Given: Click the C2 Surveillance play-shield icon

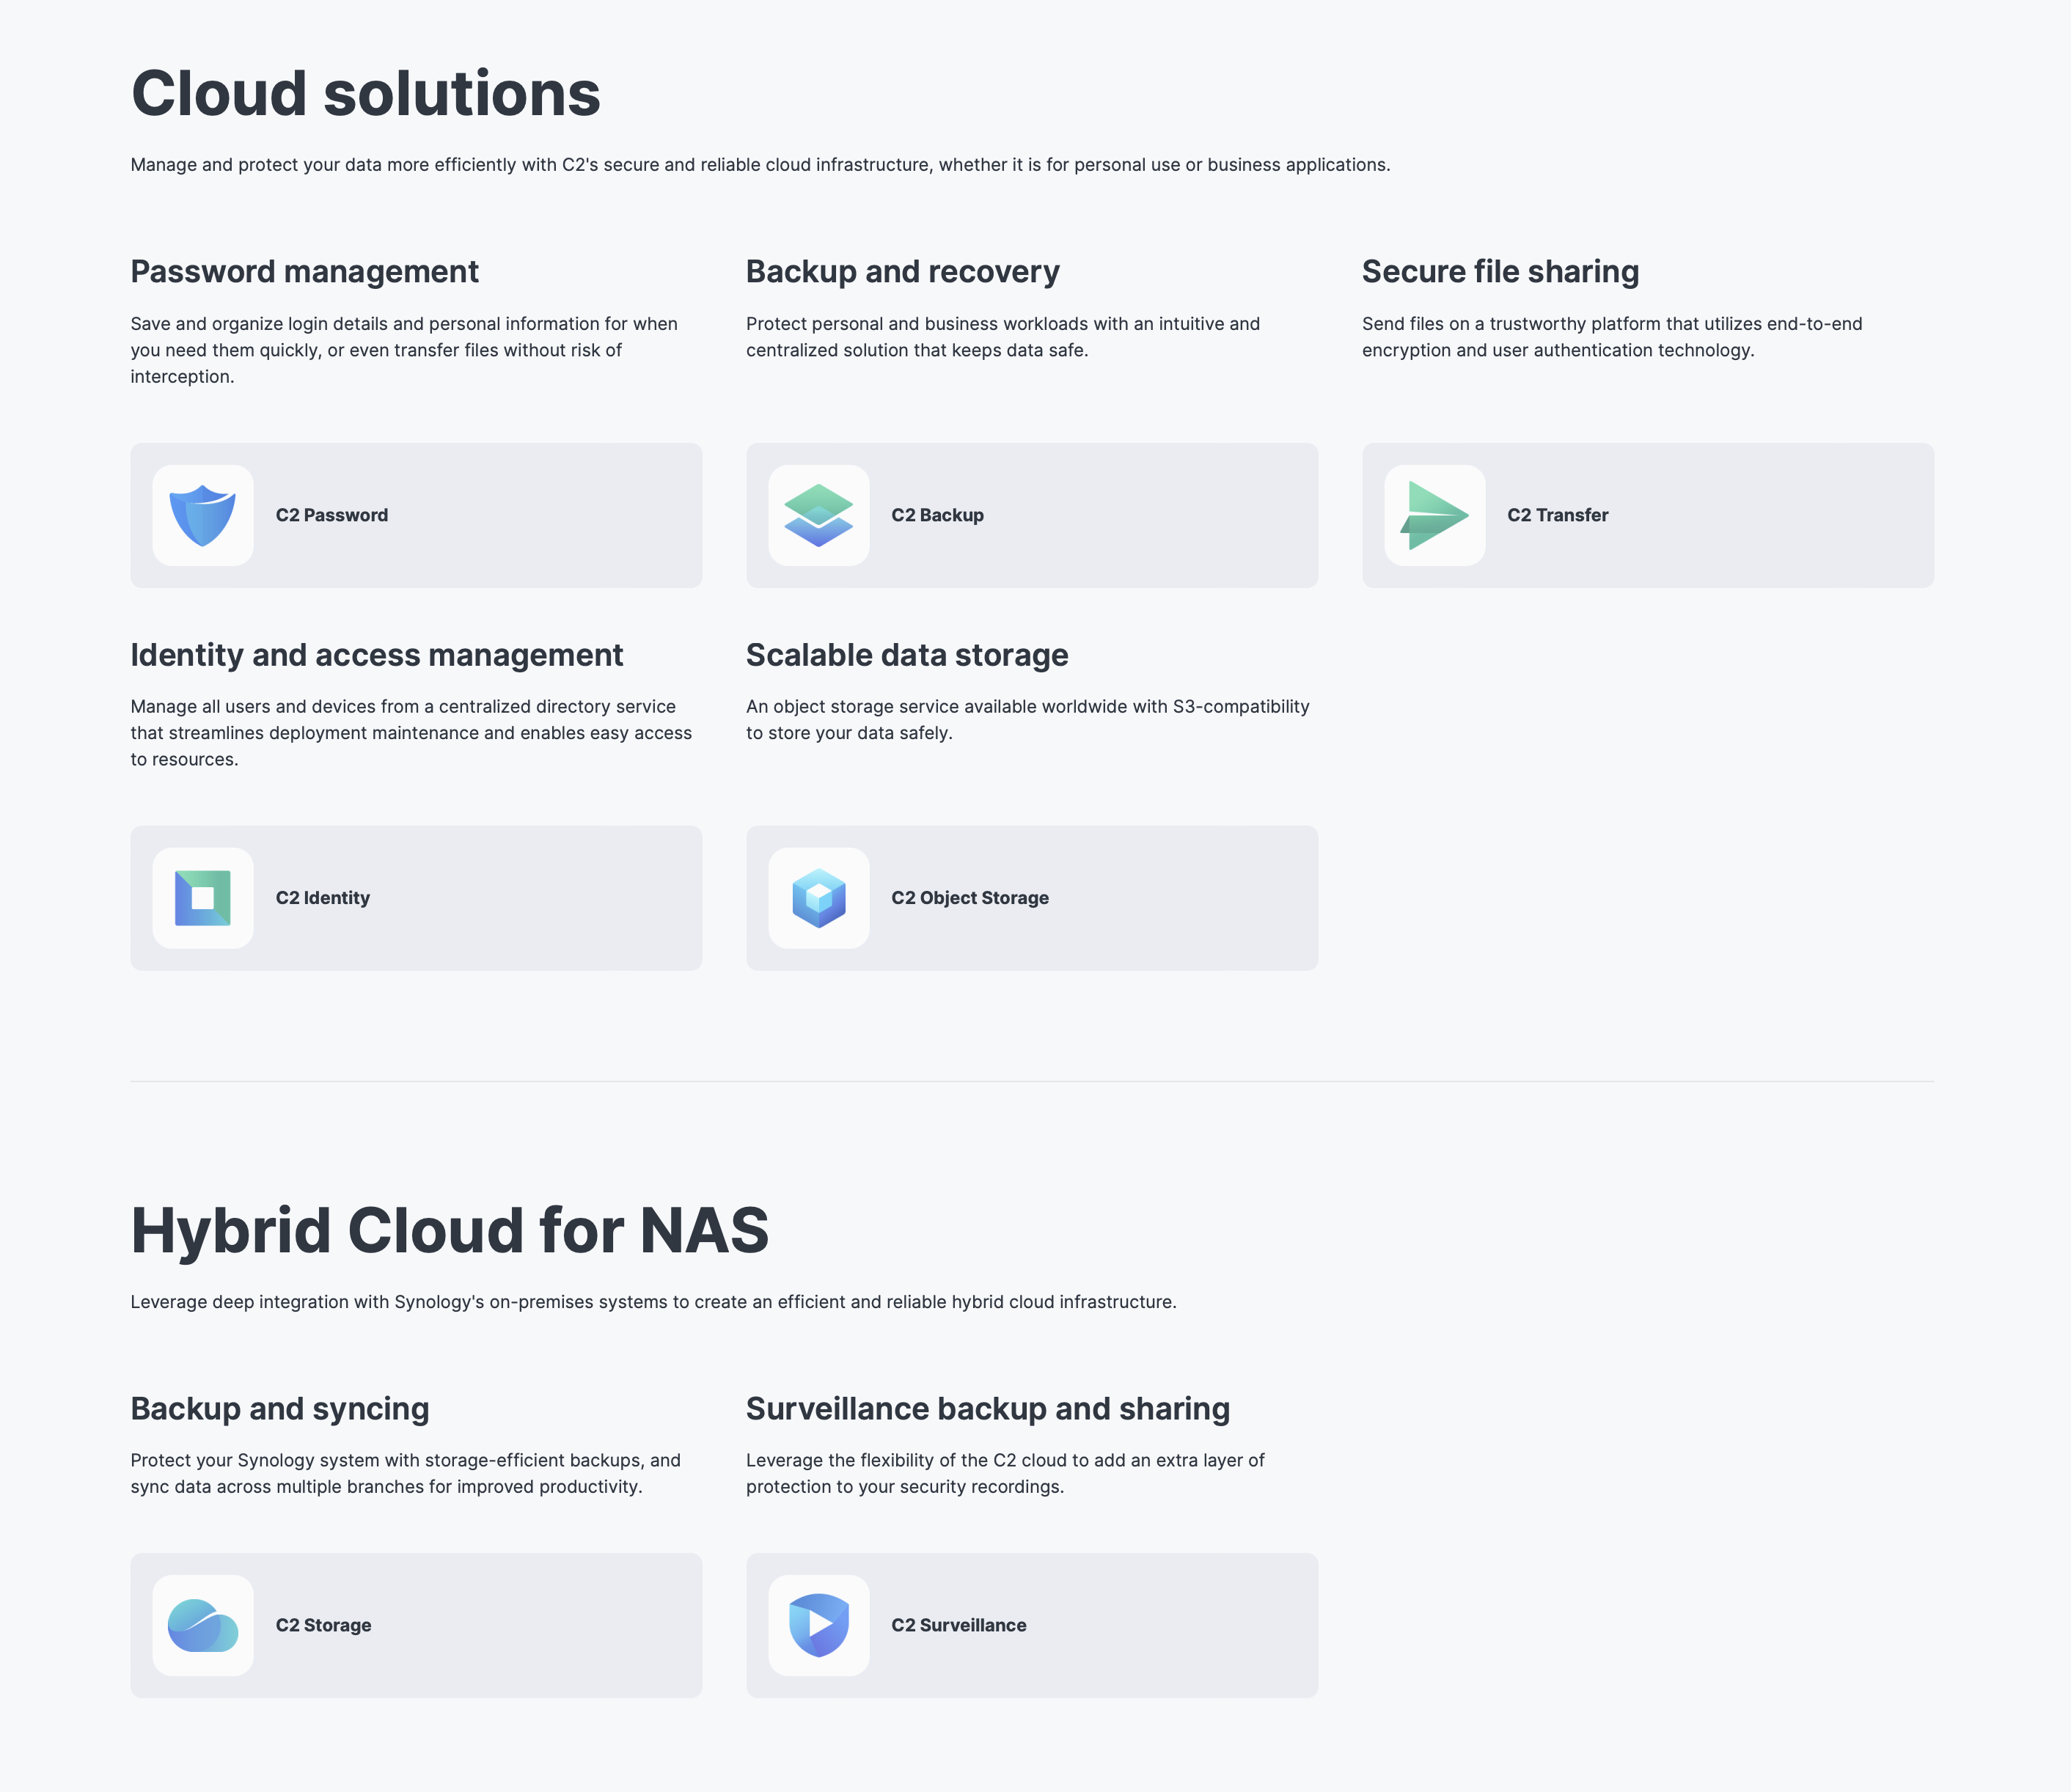Looking at the screenshot, I should point(819,1625).
